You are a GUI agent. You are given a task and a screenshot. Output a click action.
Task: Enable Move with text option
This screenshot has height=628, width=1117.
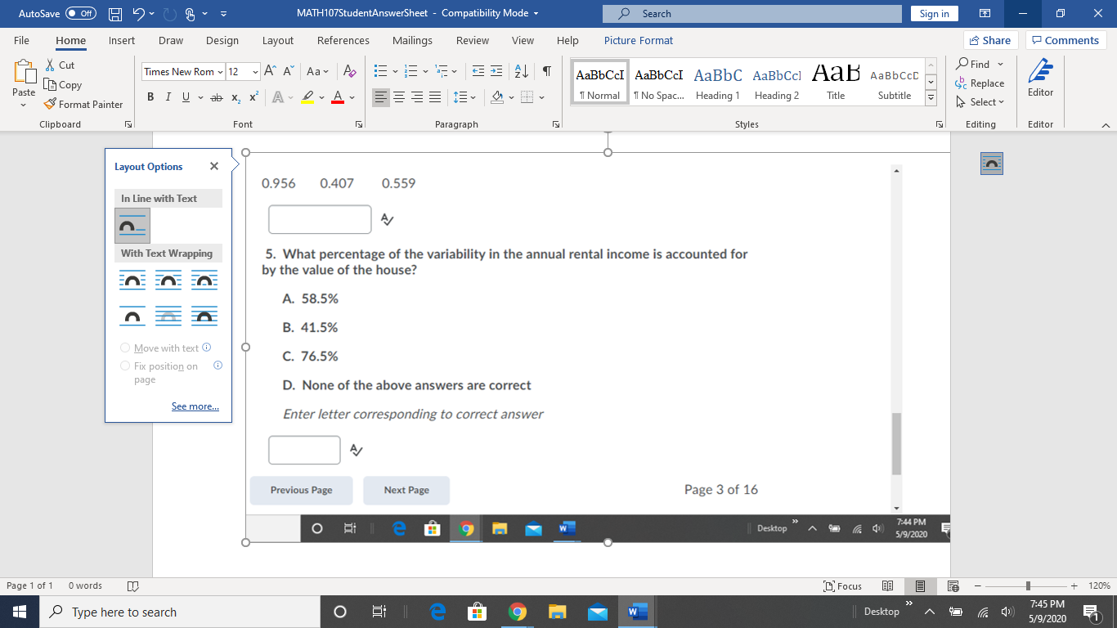pyautogui.click(x=125, y=348)
